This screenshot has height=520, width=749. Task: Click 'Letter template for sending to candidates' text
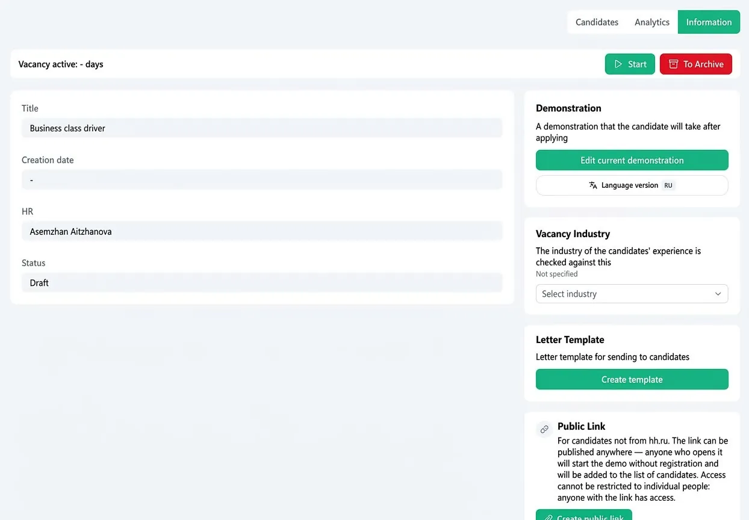(x=612, y=357)
